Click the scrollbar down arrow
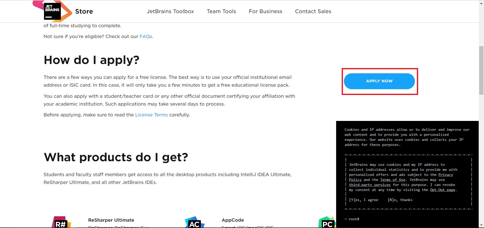Viewport: 484px width, 228px height. [481, 225]
